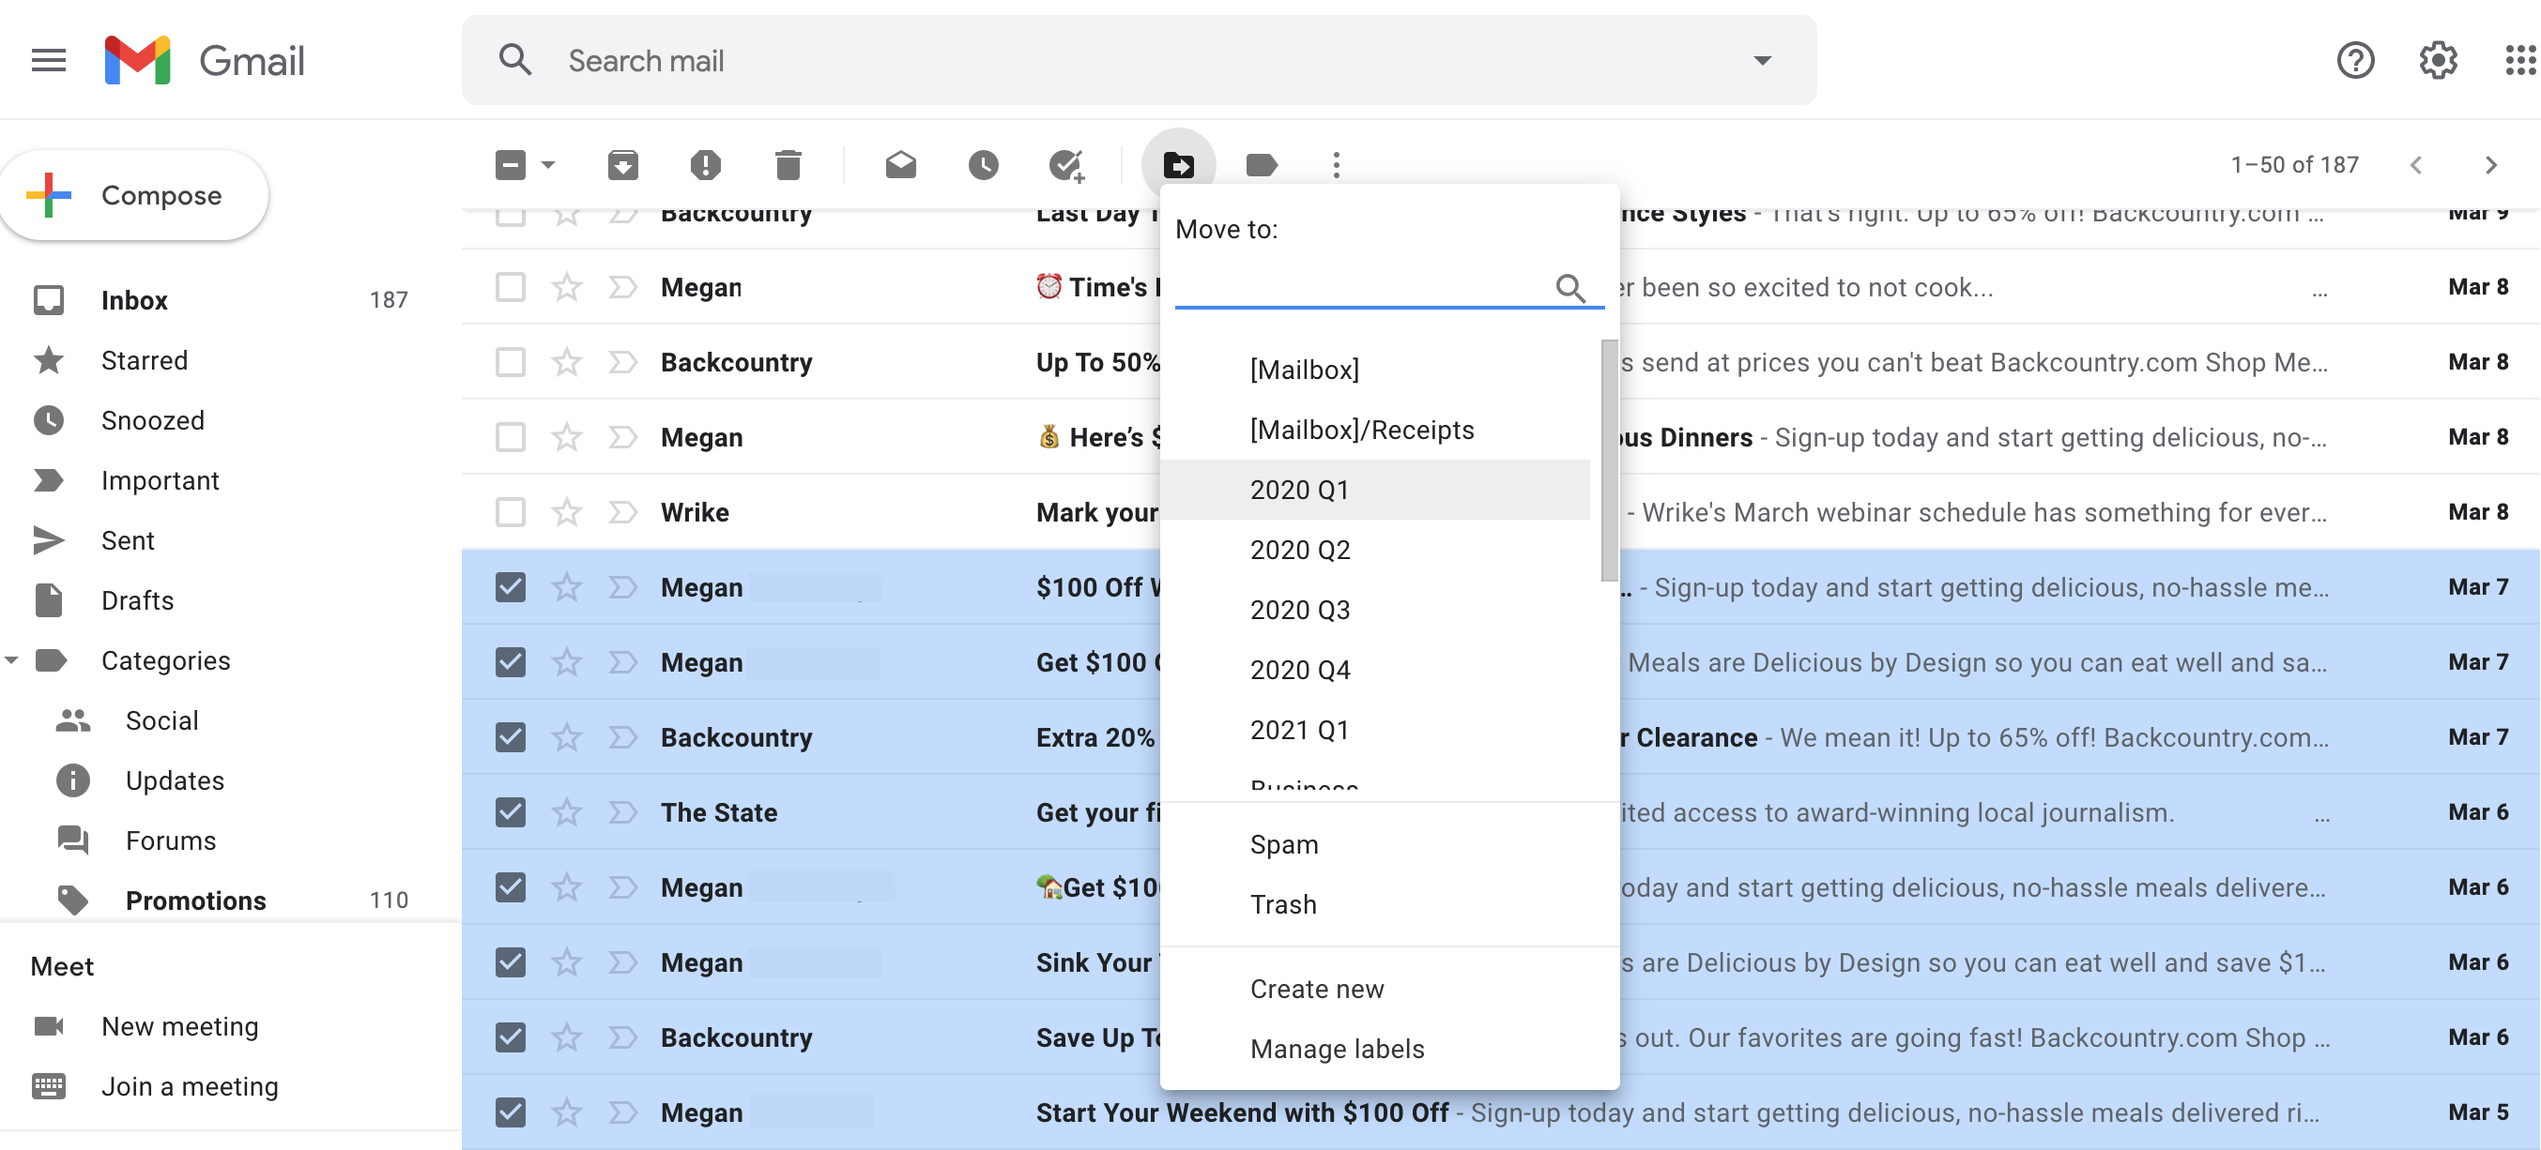Go to the newer page arrow
The height and width of the screenshot is (1150, 2541).
click(2416, 164)
